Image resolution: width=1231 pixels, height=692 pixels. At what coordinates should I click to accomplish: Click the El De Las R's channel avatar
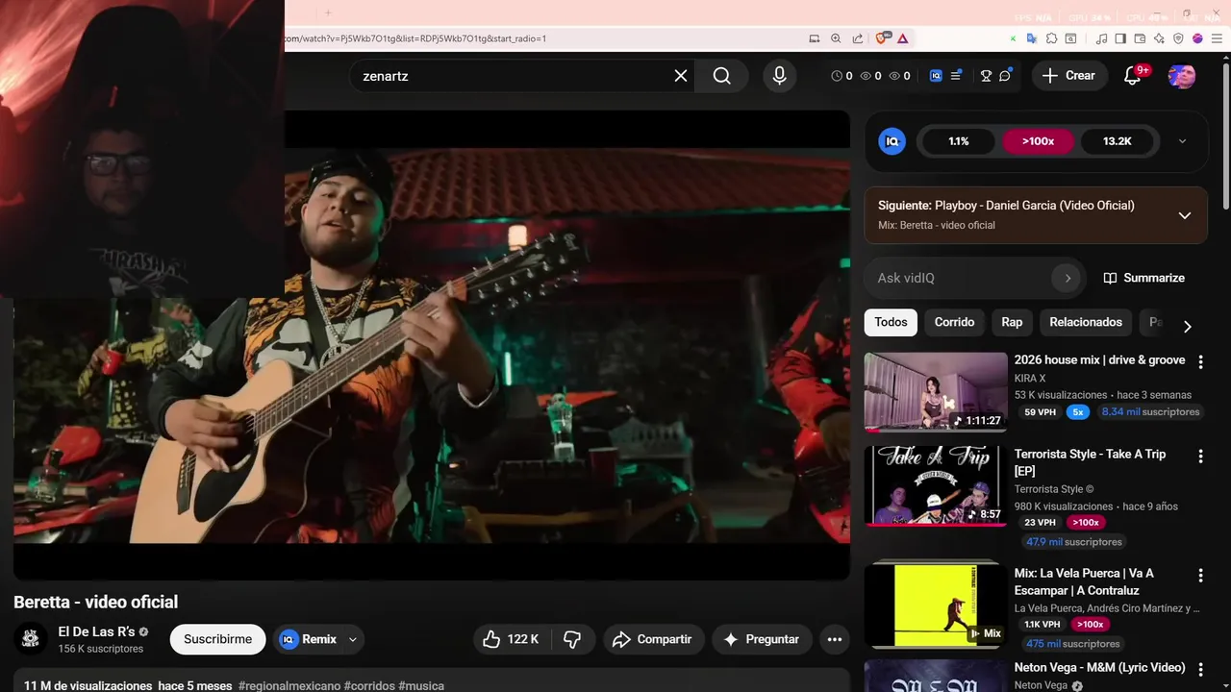(x=30, y=639)
